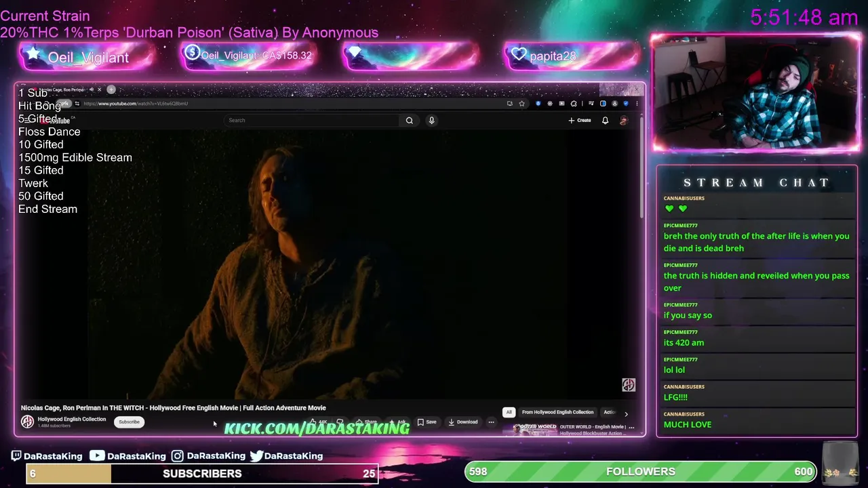Mute the tab using the speaker icon
The width and height of the screenshot is (868, 488).
[x=91, y=89]
